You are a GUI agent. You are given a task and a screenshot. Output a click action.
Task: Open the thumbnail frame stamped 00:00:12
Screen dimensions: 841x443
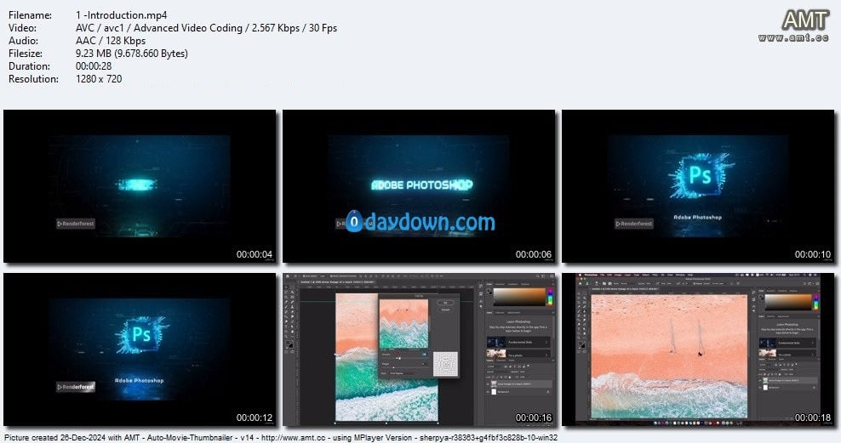point(140,349)
